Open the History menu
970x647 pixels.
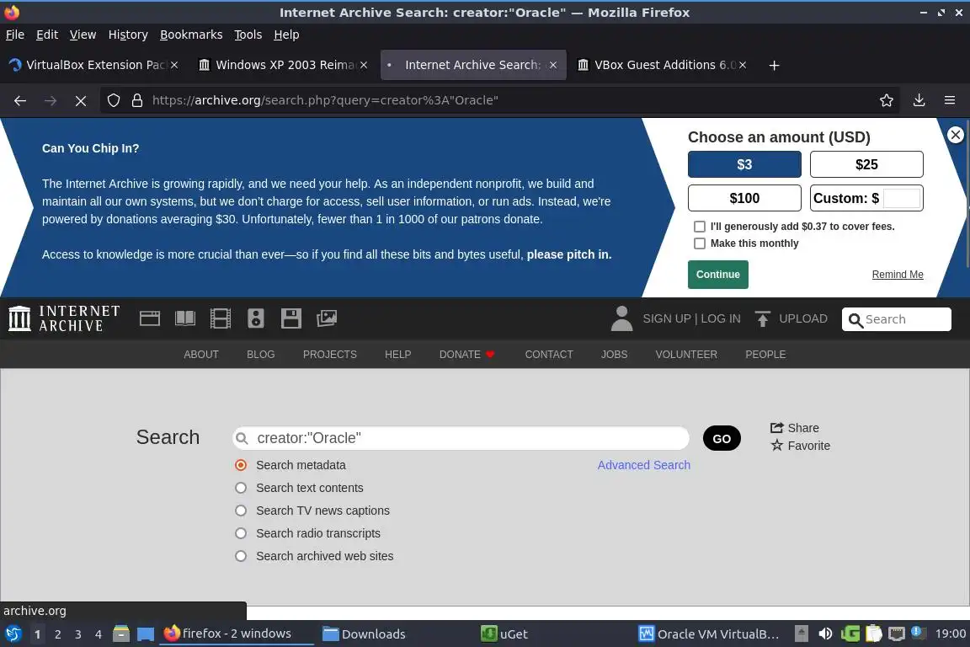128,35
